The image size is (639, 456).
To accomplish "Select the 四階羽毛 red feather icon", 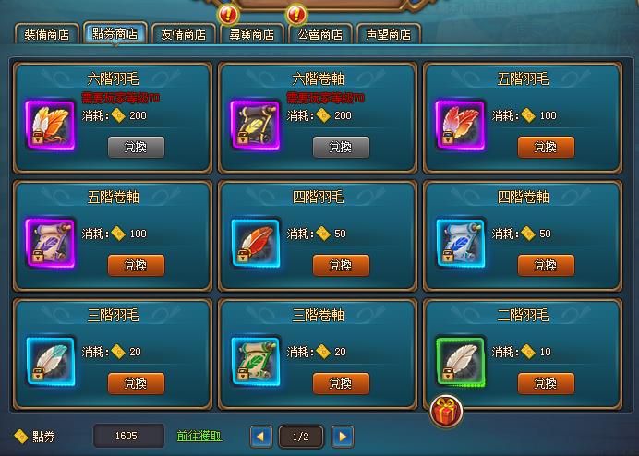I will click(255, 244).
